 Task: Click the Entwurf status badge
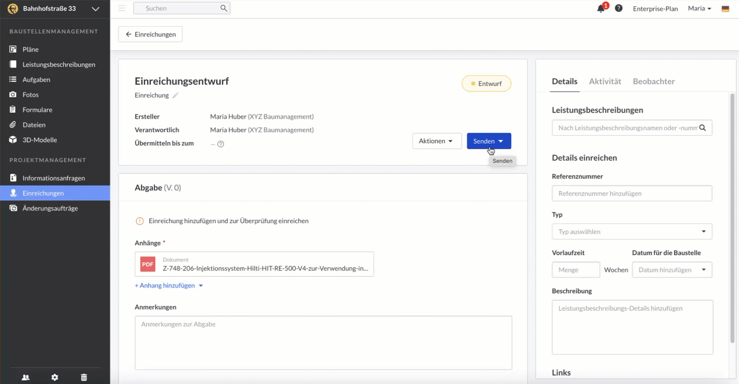coord(486,83)
